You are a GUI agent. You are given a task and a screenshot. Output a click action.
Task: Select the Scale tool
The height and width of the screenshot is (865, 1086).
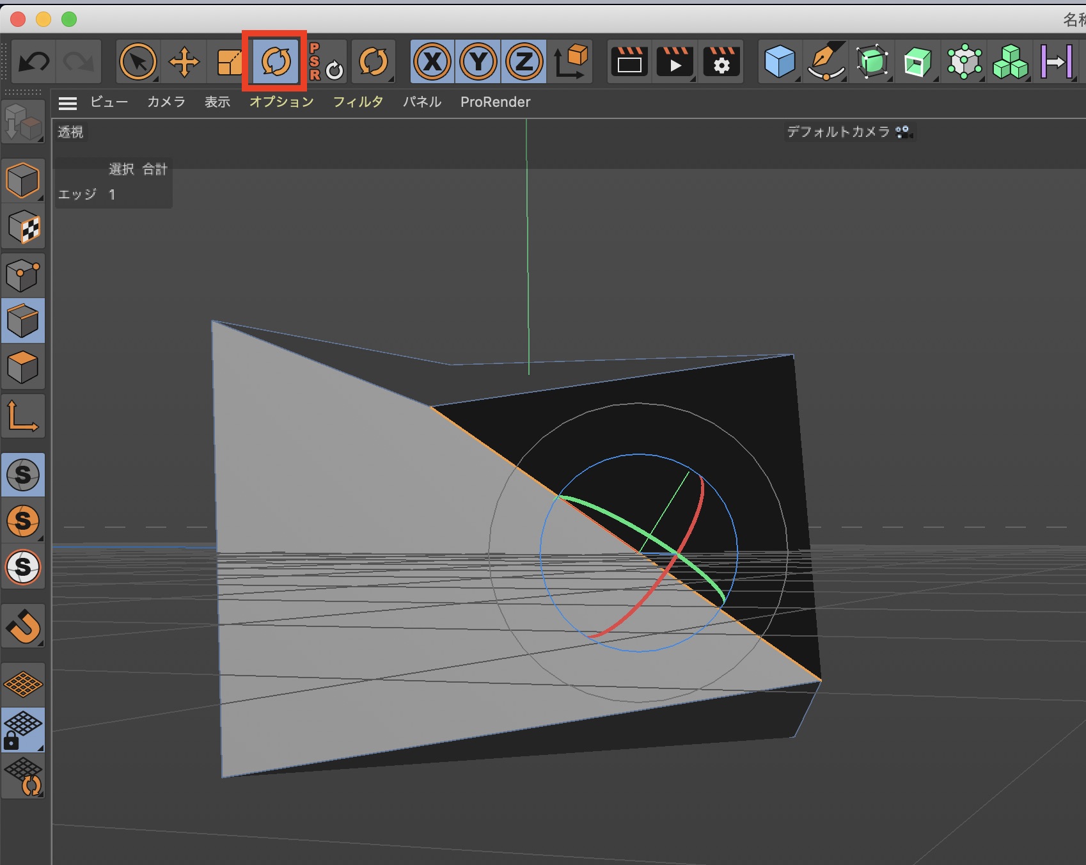[x=229, y=62]
